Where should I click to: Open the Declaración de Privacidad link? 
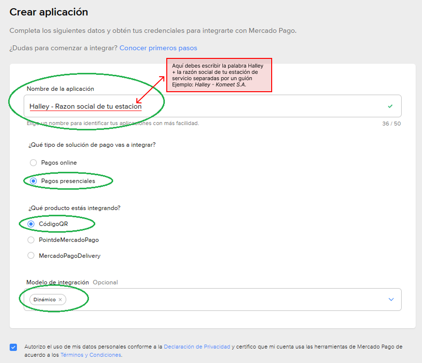coord(197,347)
